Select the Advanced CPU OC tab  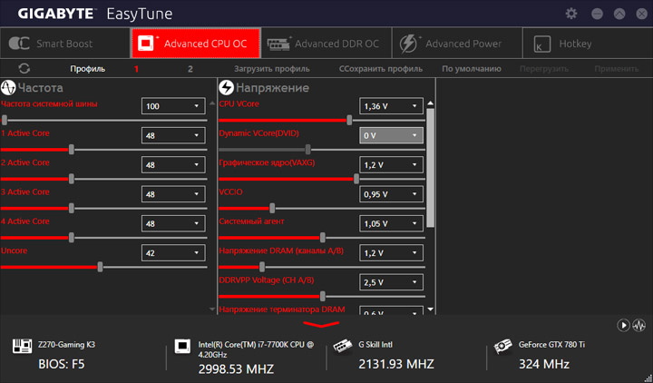coord(196,44)
